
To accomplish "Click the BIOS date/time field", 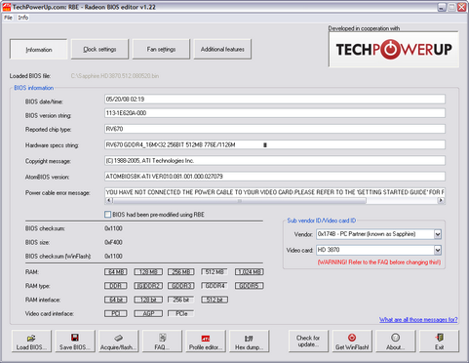I will (275, 100).
